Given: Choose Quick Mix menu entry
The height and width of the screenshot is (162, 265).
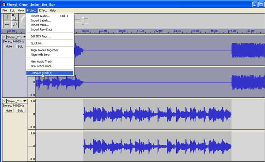Looking at the screenshot, I should (50, 43).
